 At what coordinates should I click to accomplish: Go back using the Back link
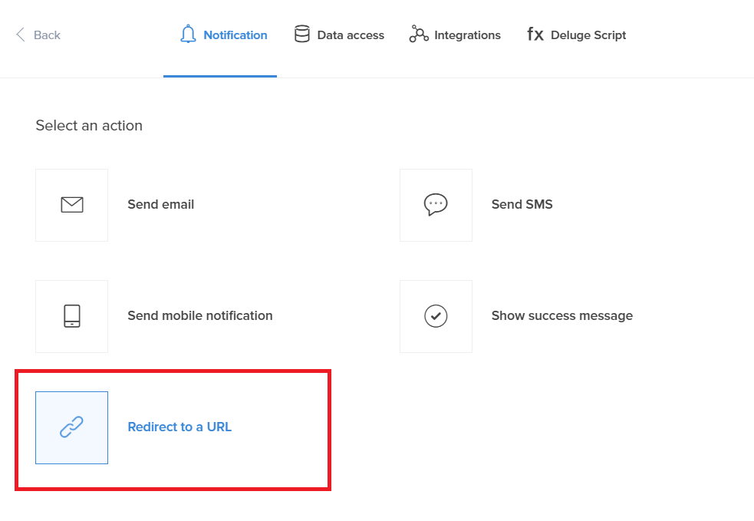tap(47, 35)
